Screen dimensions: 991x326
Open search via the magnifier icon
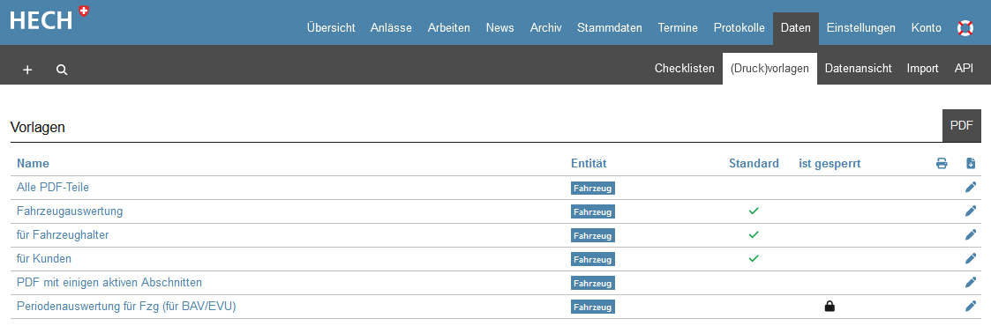click(61, 70)
